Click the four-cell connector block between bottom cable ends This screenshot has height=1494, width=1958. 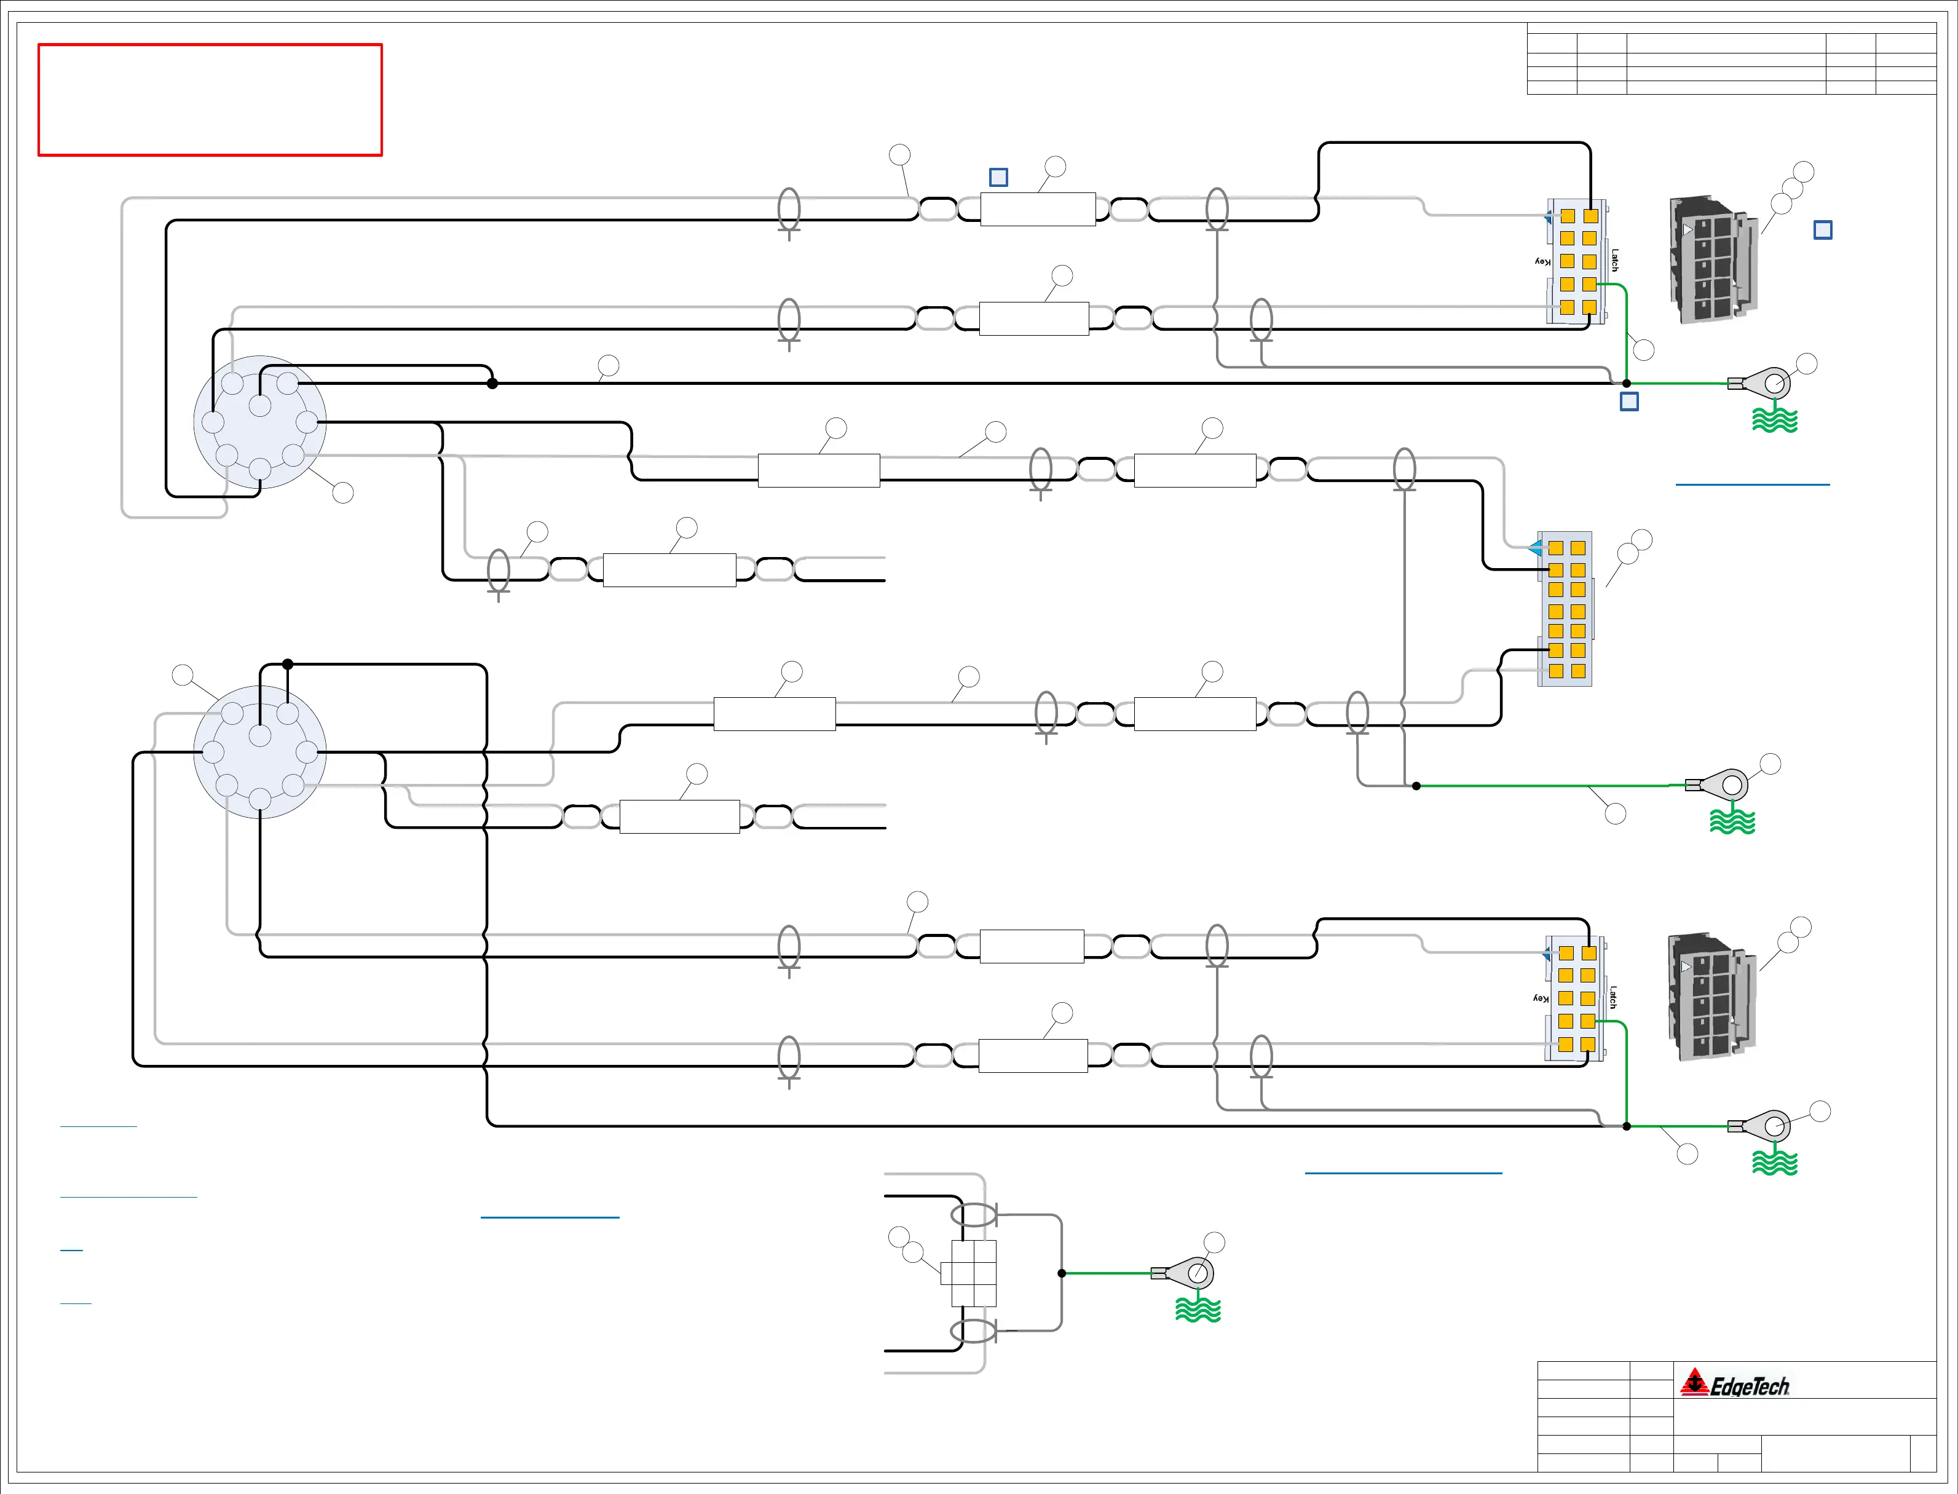click(969, 1273)
